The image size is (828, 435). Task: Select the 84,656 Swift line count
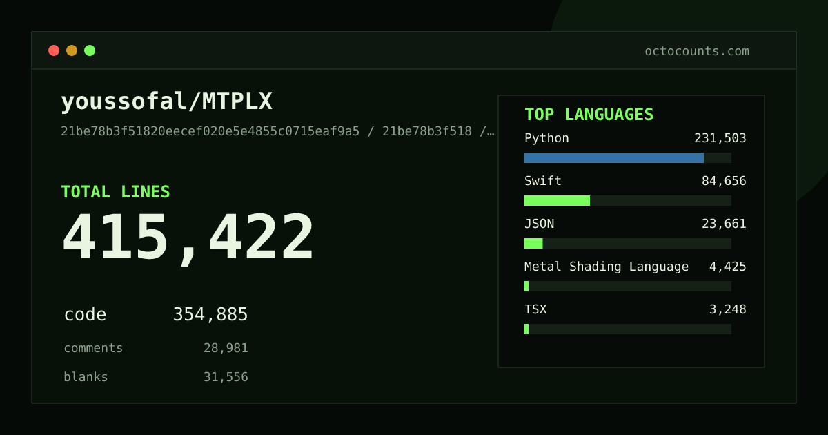(x=724, y=181)
